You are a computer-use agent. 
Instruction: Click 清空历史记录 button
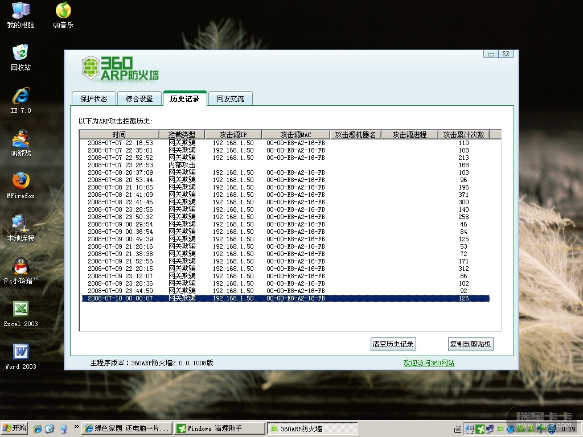393,344
